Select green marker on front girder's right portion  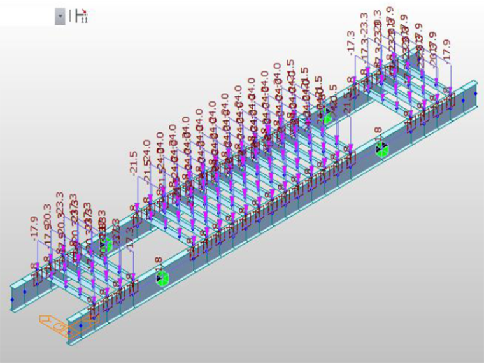click(x=381, y=150)
